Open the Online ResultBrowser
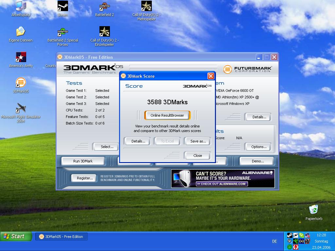The image size is (335, 251). pyautogui.click(x=167, y=115)
